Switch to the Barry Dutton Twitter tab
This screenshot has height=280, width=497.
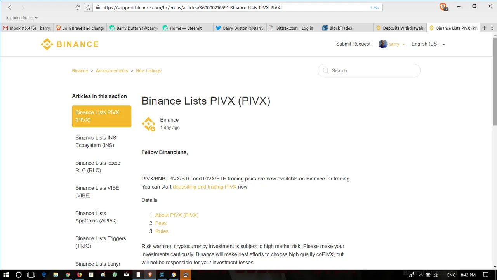(240, 28)
